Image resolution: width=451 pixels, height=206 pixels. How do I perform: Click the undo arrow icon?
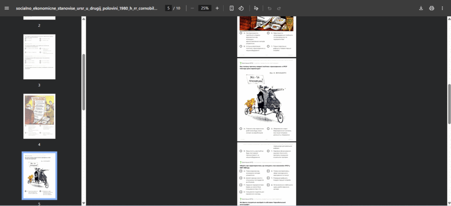coord(270,8)
